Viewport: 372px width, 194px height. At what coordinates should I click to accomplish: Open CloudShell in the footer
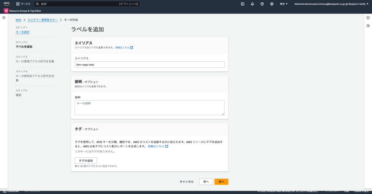pos(11,191)
